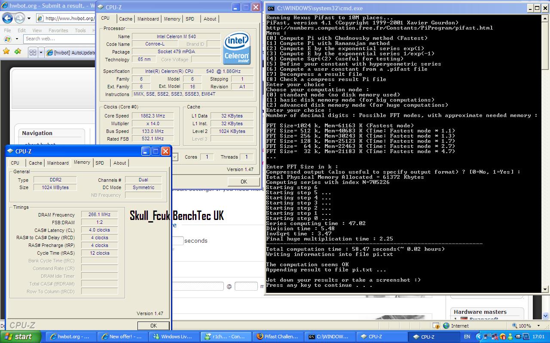Switch to Mainboard tab in rear CPU-Z window
Viewport: 550px width, 343px height.
point(148,19)
